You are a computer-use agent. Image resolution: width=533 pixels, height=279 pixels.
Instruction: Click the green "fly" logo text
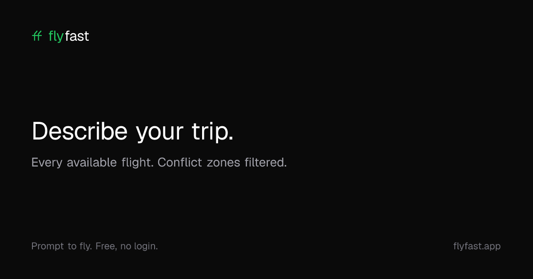point(56,36)
